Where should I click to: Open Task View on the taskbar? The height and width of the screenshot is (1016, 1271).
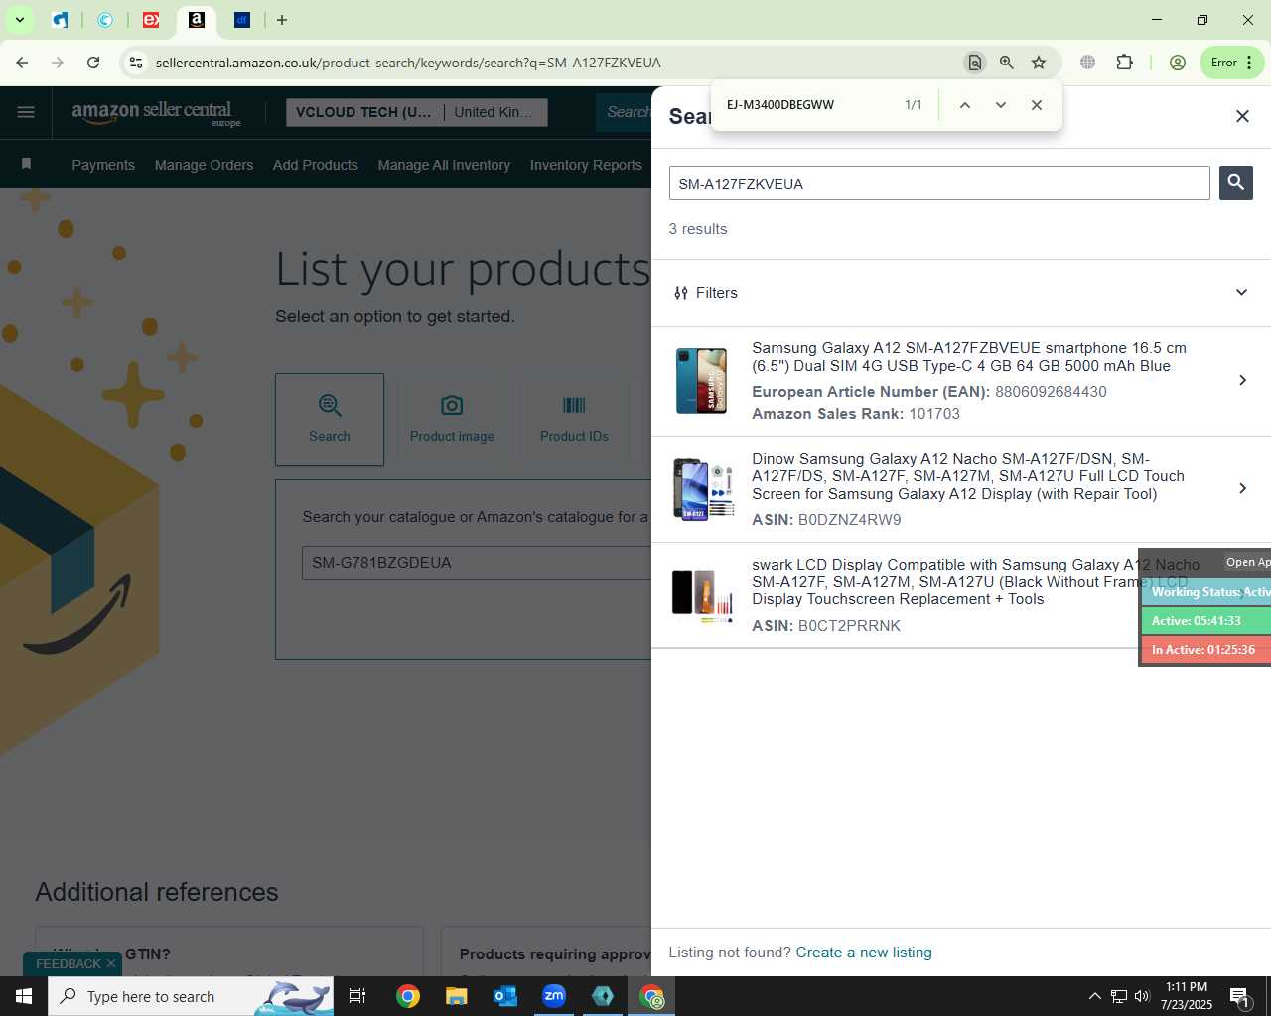coord(357,996)
